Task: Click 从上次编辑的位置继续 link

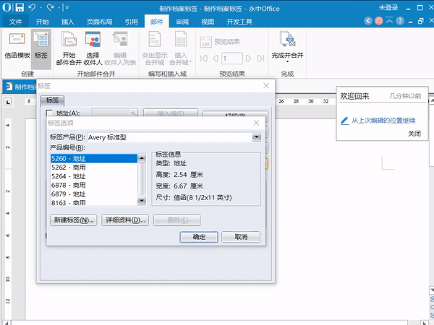Action: [x=383, y=121]
